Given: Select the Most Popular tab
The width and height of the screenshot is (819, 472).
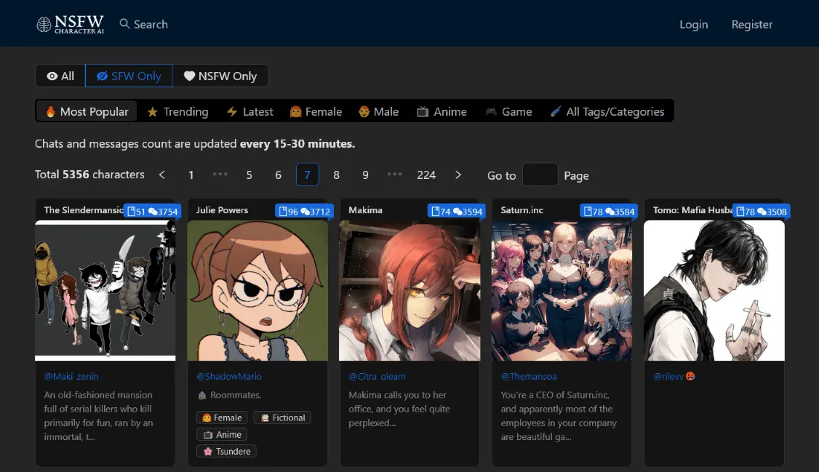Looking at the screenshot, I should coord(87,111).
